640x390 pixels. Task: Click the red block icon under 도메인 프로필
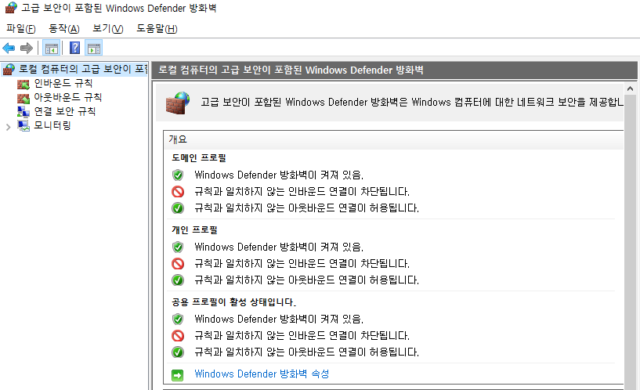178,191
